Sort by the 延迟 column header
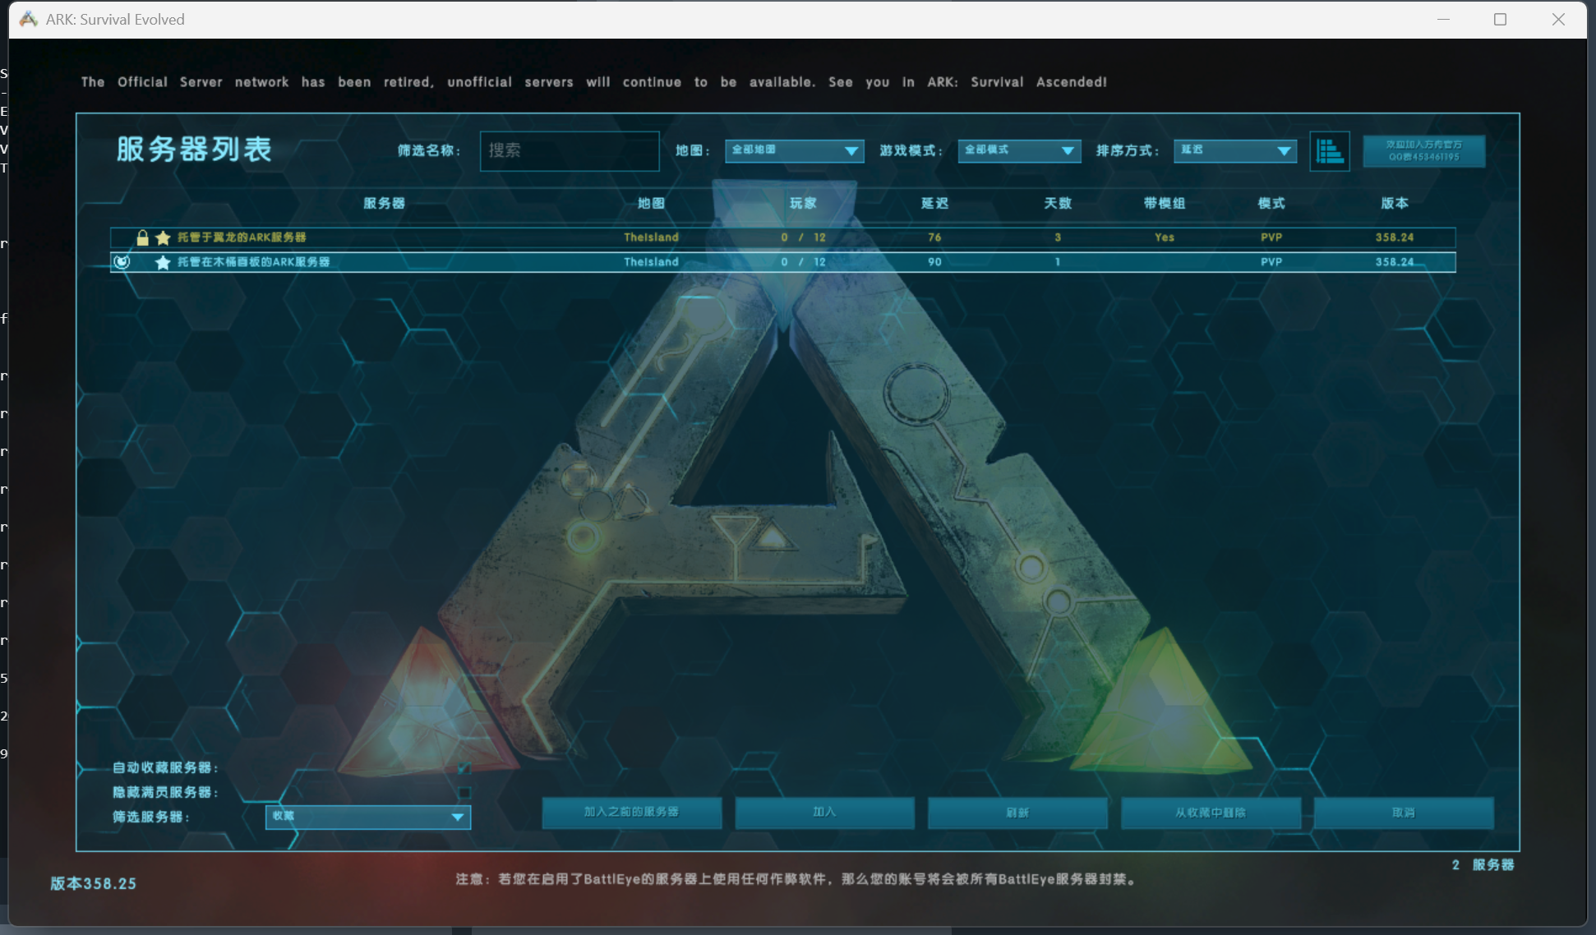 point(934,203)
